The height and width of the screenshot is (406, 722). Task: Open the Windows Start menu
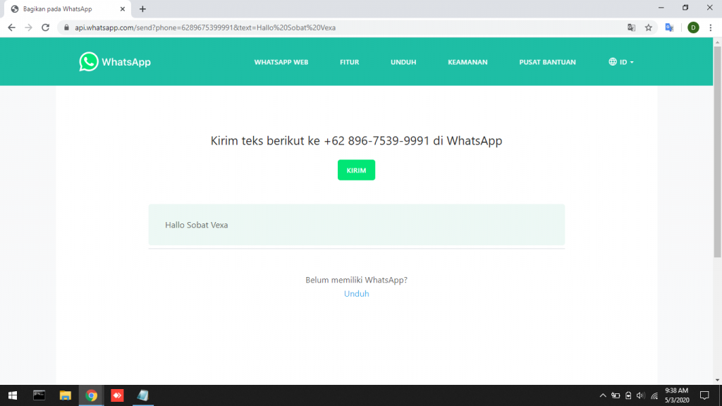13,395
